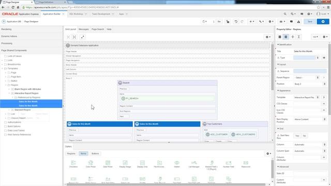Click the Go button next to page number
This screenshot has height=186, width=331.
tap(219, 22)
